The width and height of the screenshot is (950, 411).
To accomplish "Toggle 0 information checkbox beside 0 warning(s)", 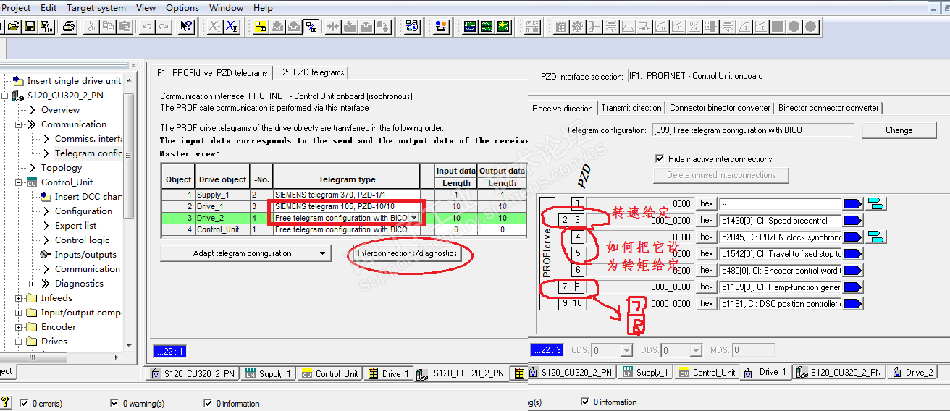I will [209, 403].
